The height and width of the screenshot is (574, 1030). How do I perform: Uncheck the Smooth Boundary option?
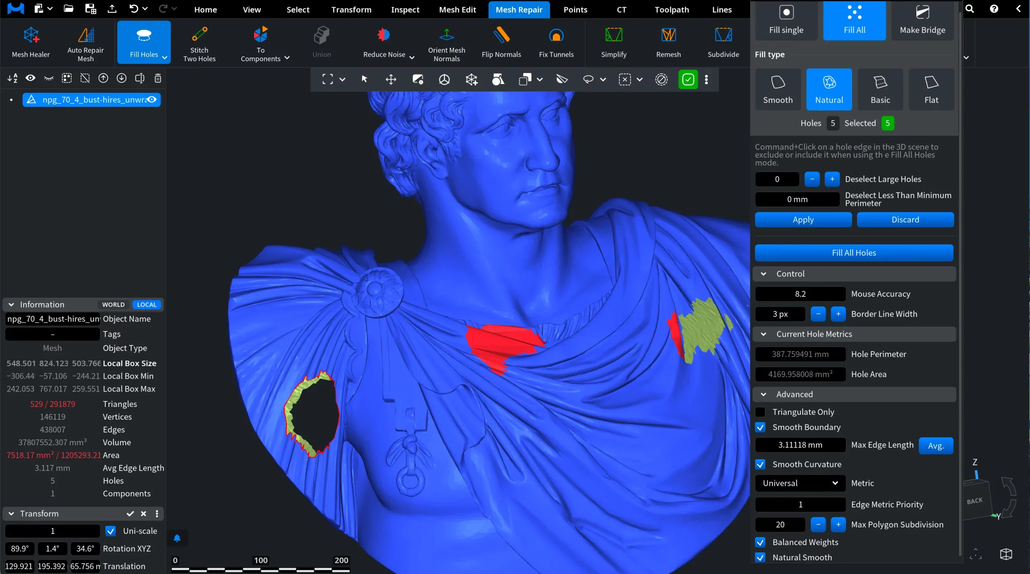click(760, 427)
